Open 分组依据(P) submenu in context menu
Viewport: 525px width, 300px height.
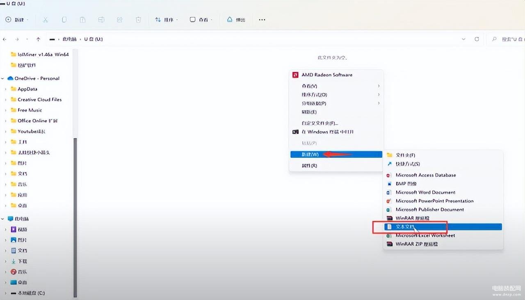(336, 103)
